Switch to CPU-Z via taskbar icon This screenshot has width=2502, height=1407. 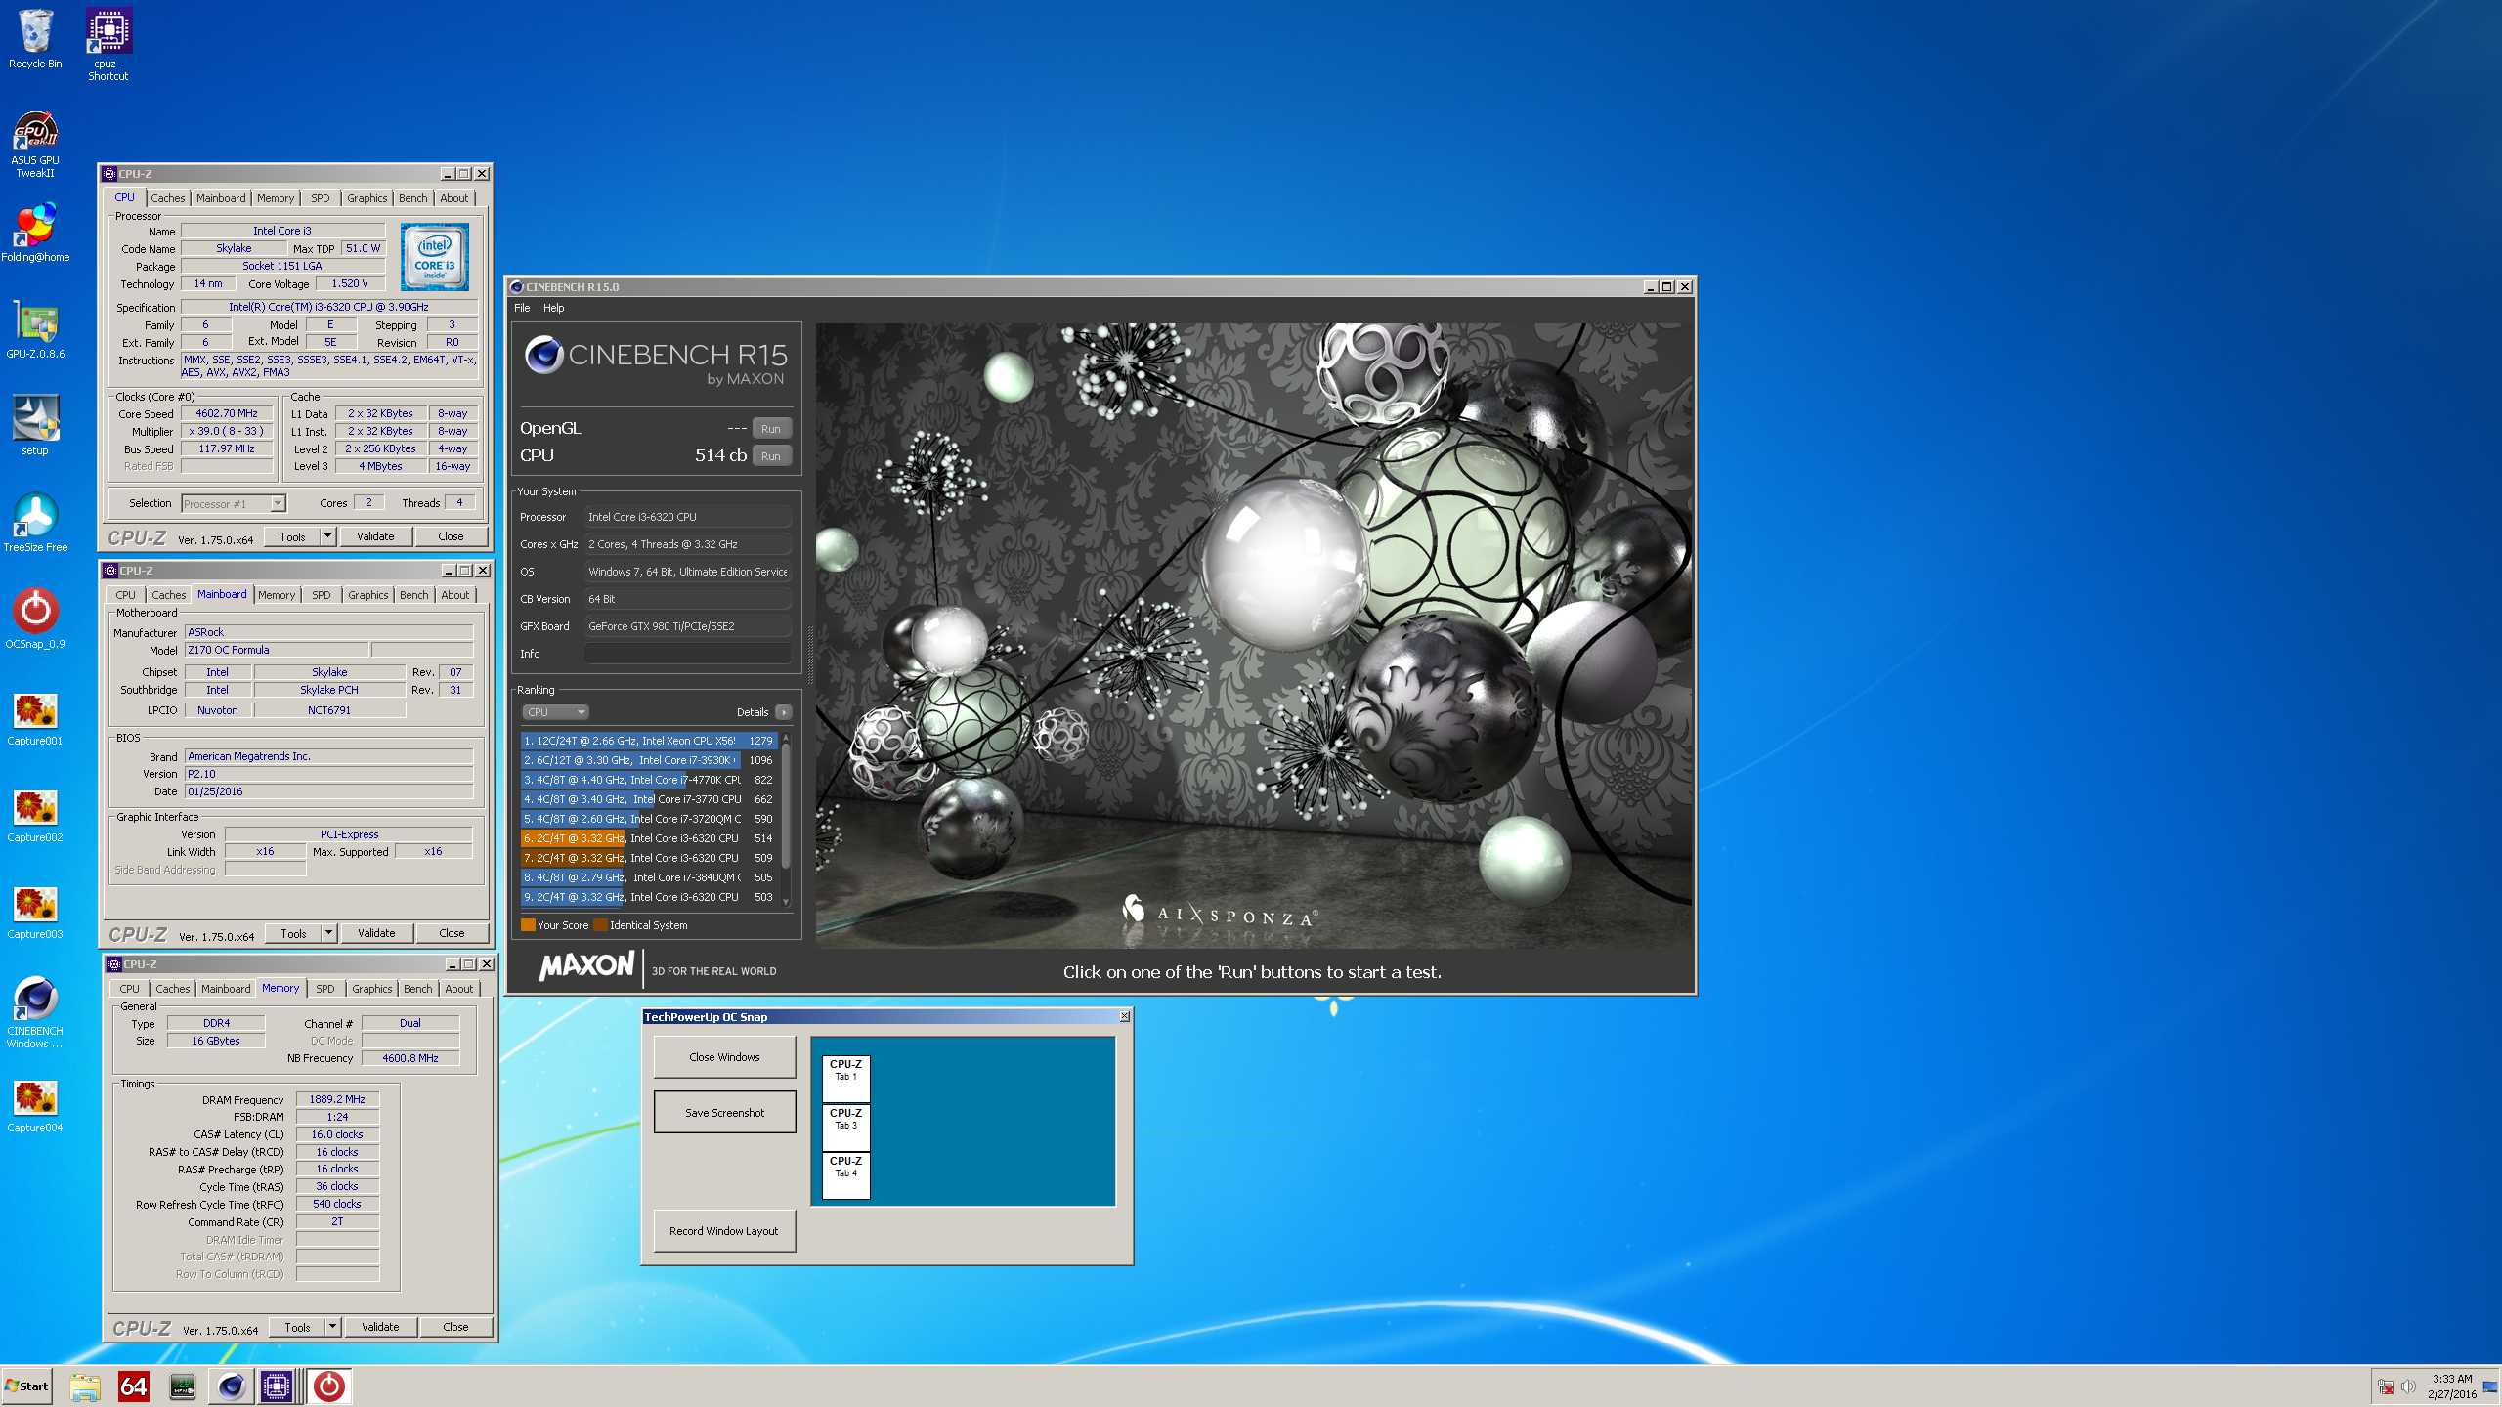tap(277, 1386)
